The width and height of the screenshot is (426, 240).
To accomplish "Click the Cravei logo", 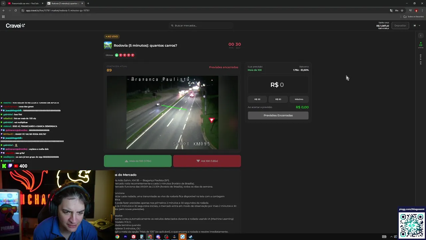I will click(15, 26).
